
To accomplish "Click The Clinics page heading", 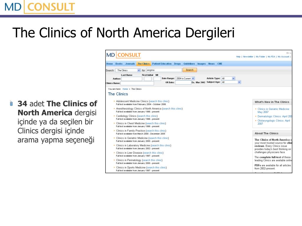I will [118, 94].
